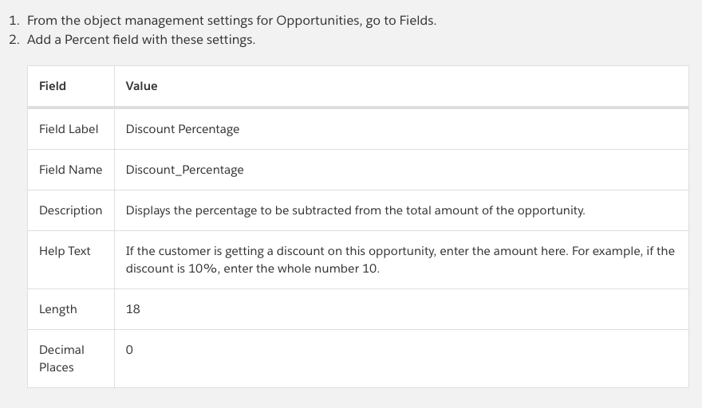Click the word 'Fields' in step one
The width and height of the screenshot is (702, 408).
(417, 21)
